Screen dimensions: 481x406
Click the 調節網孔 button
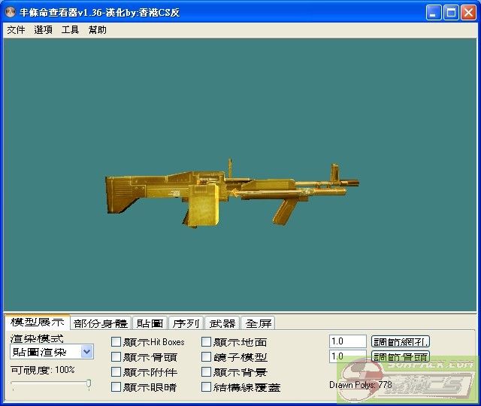coord(401,341)
